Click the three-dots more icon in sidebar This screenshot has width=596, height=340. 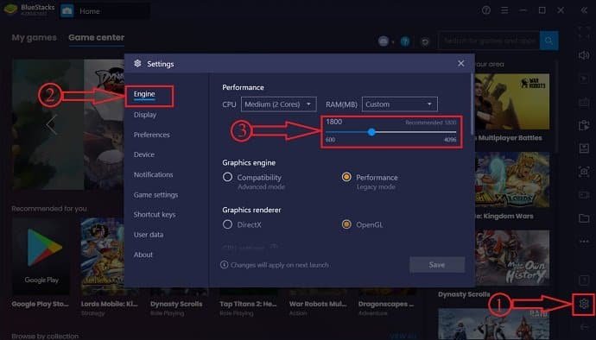click(x=584, y=242)
